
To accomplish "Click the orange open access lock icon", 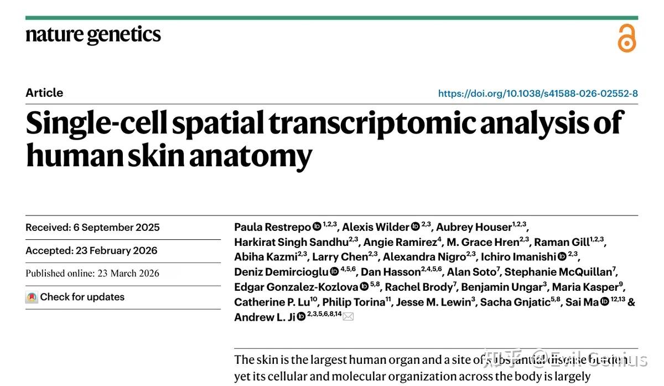I will 627,38.
